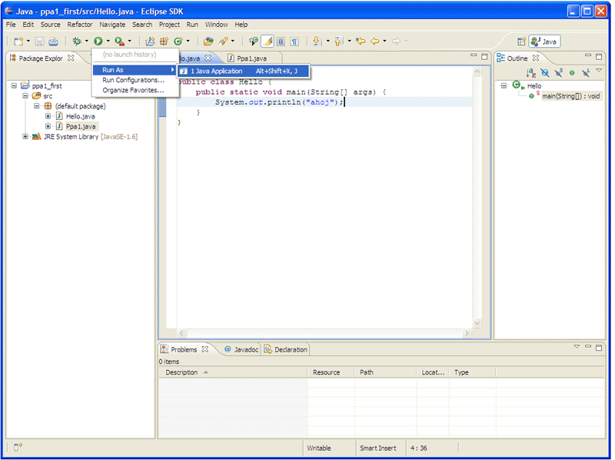Toggle Annotation Navigation pin icon

254,42
